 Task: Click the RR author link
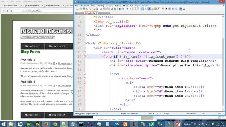click(54, 64)
